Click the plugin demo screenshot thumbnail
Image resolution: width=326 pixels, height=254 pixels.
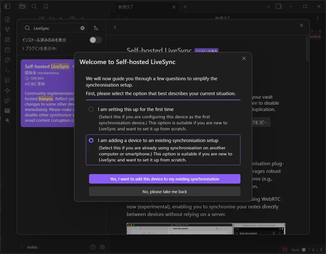(x=206, y=229)
